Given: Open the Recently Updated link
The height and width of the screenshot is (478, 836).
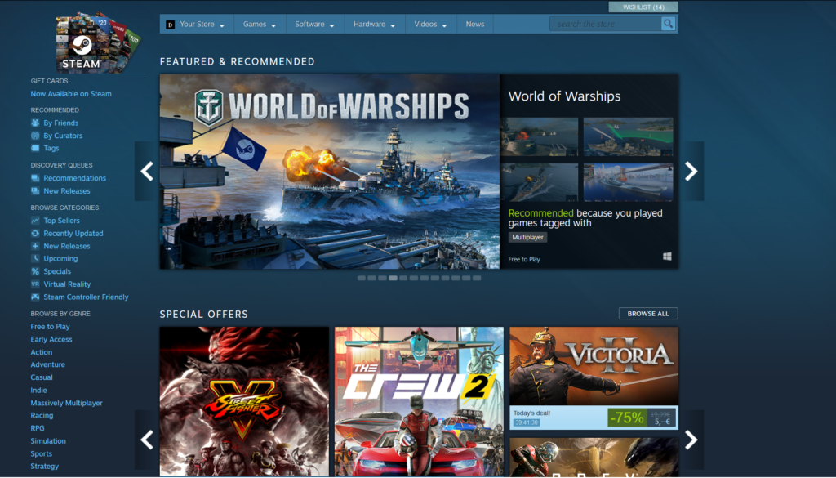Looking at the screenshot, I should (x=73, y=233).
